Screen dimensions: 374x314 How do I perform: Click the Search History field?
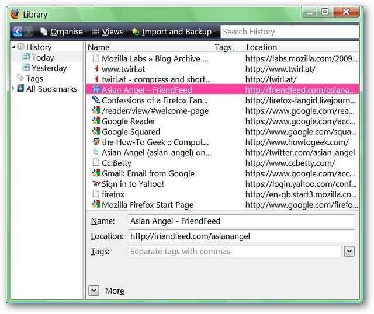coord(289,32)
